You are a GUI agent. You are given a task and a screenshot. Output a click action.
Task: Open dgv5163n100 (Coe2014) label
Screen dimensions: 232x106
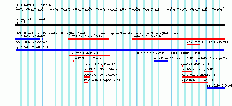(x=199, y=80)
